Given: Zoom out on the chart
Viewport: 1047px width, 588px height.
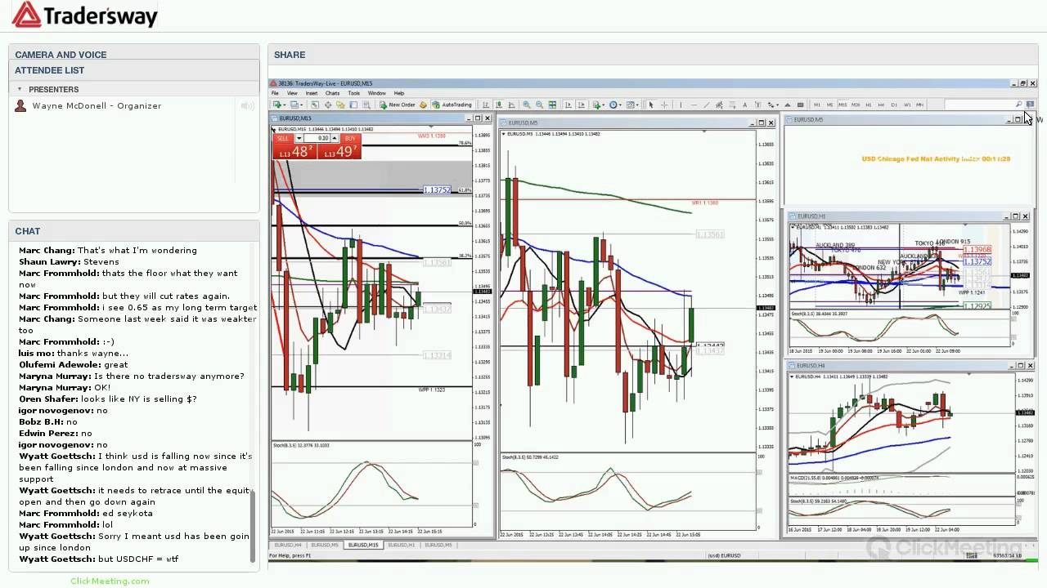Looking at the screenshot, I should (539, 105).
